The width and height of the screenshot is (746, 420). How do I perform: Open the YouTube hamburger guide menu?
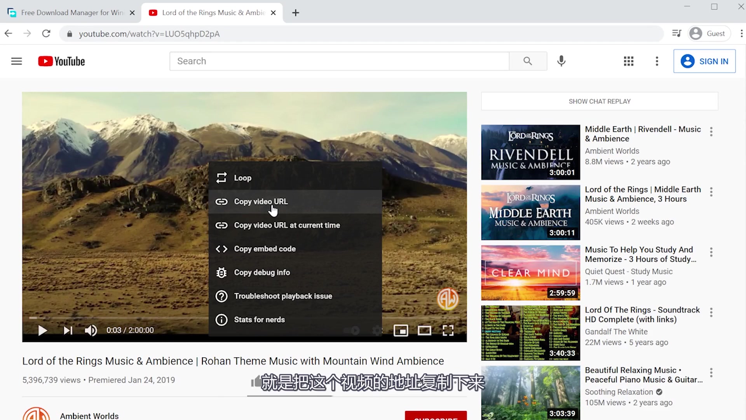click(16, 61)
